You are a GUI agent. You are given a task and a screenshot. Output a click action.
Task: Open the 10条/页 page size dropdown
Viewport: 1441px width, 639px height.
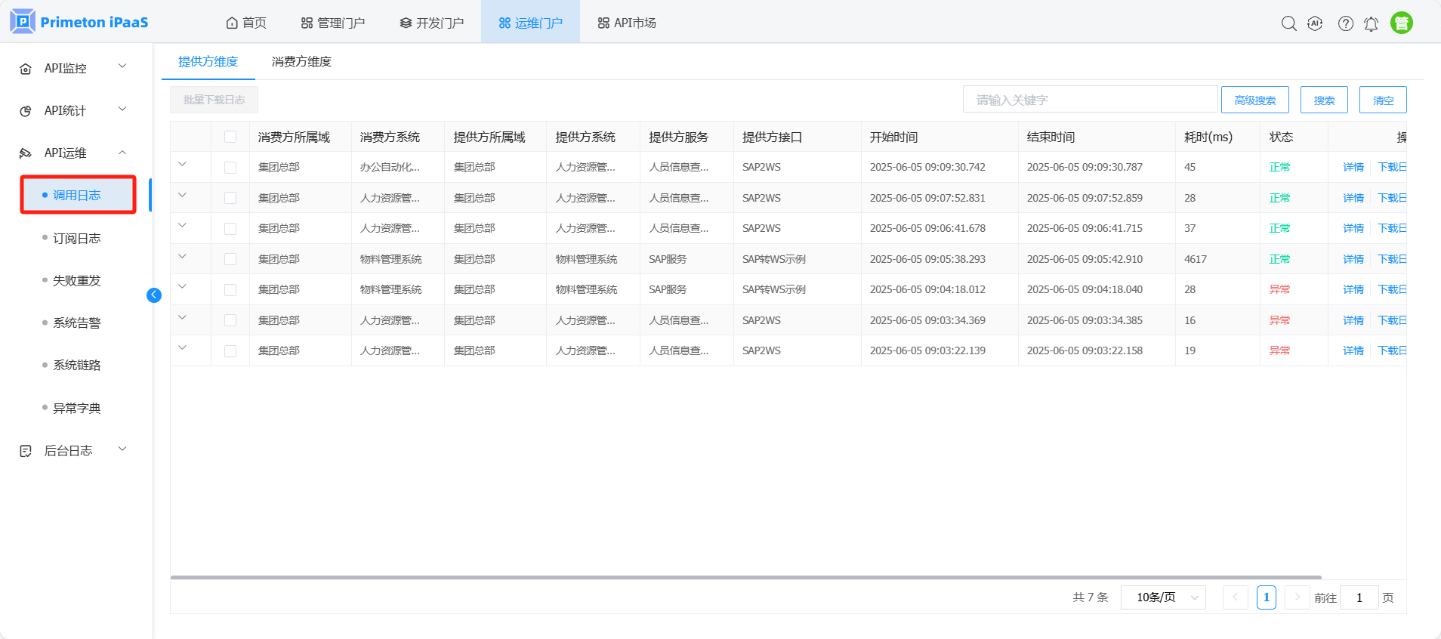[x=1163, y=597]
